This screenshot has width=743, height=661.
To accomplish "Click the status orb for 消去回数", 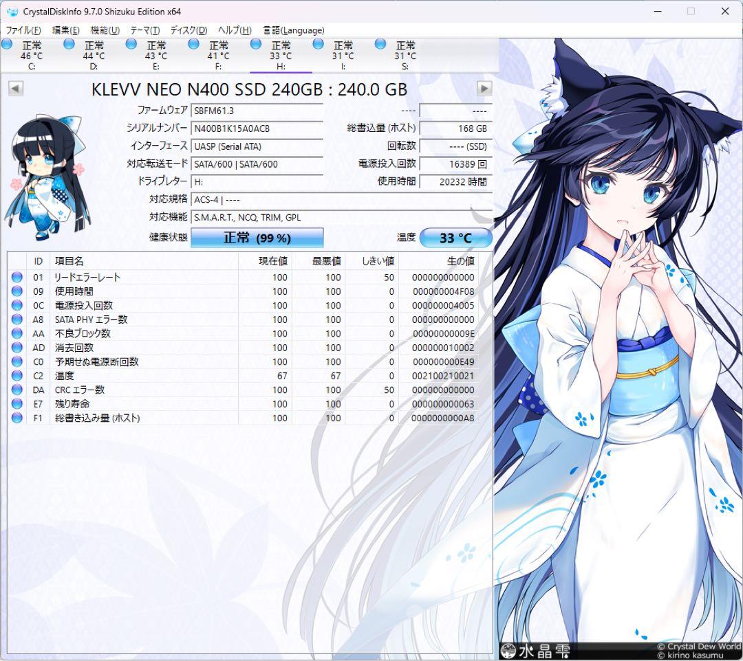I will [x=17, y=347].
